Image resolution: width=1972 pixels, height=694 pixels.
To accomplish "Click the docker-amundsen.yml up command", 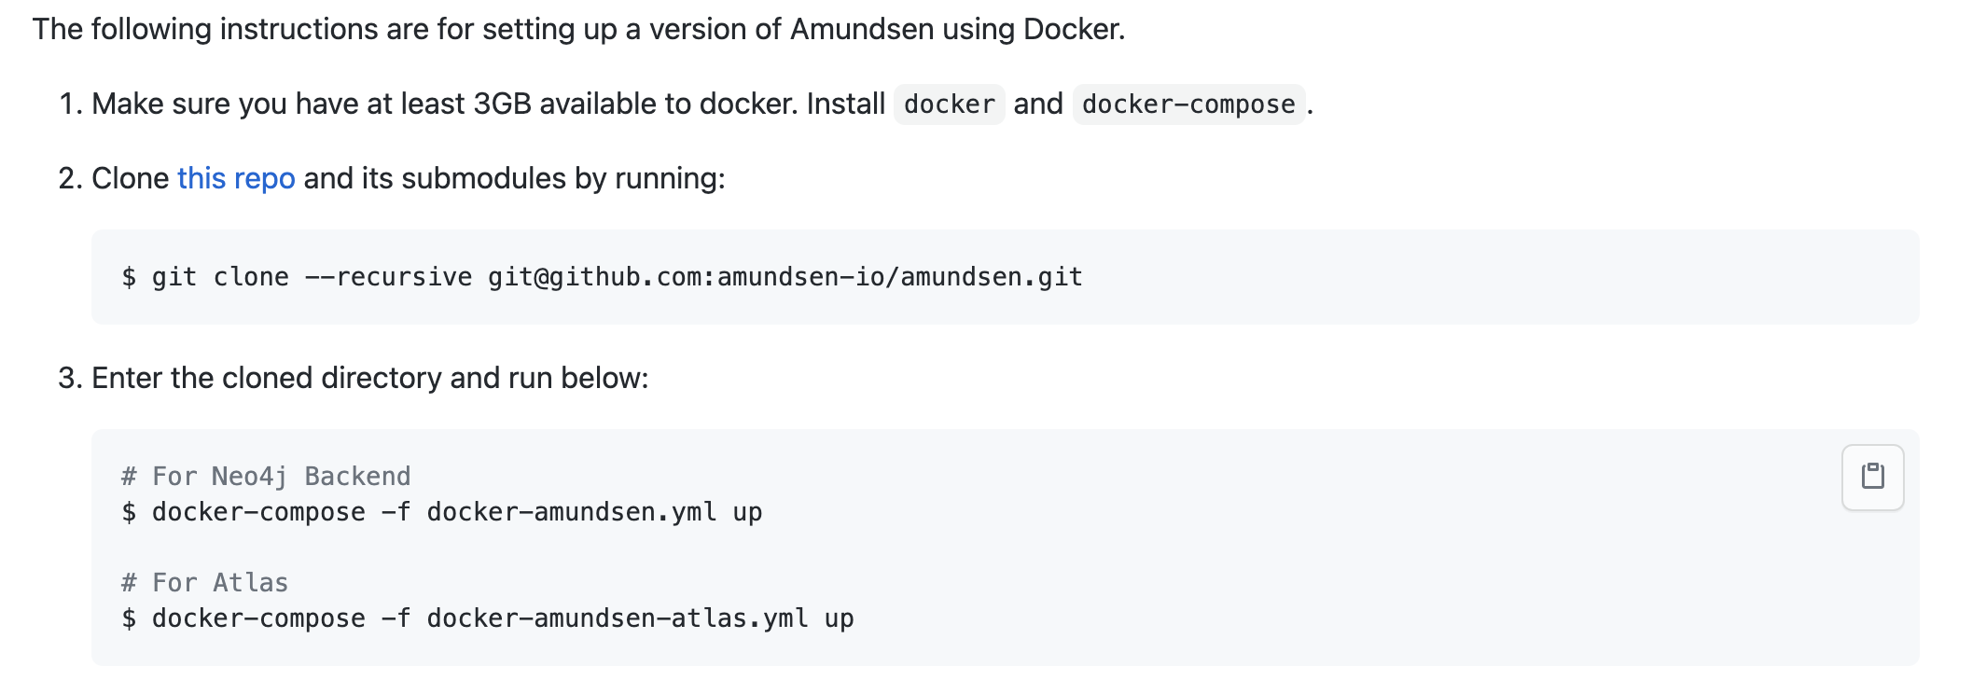I will pos(442,512).
